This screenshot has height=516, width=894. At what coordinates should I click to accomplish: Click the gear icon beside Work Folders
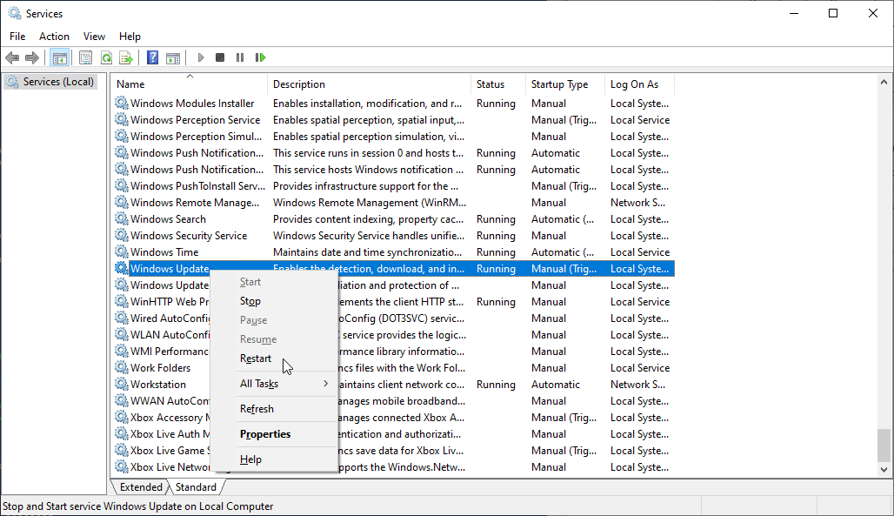pyautogui.click(x=122, y=367)
